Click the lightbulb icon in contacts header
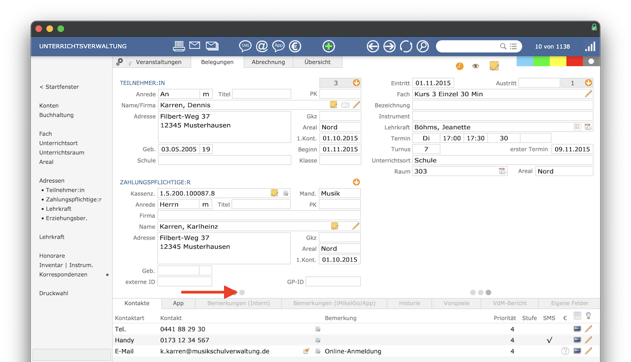The width and height of the screenshot is (631, 362). pos(588,316)
